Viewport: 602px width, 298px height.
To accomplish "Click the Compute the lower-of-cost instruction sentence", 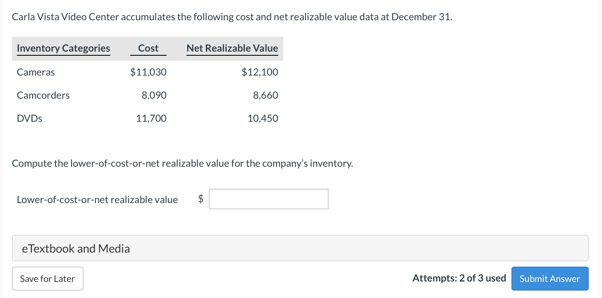I will pos(183,163).
